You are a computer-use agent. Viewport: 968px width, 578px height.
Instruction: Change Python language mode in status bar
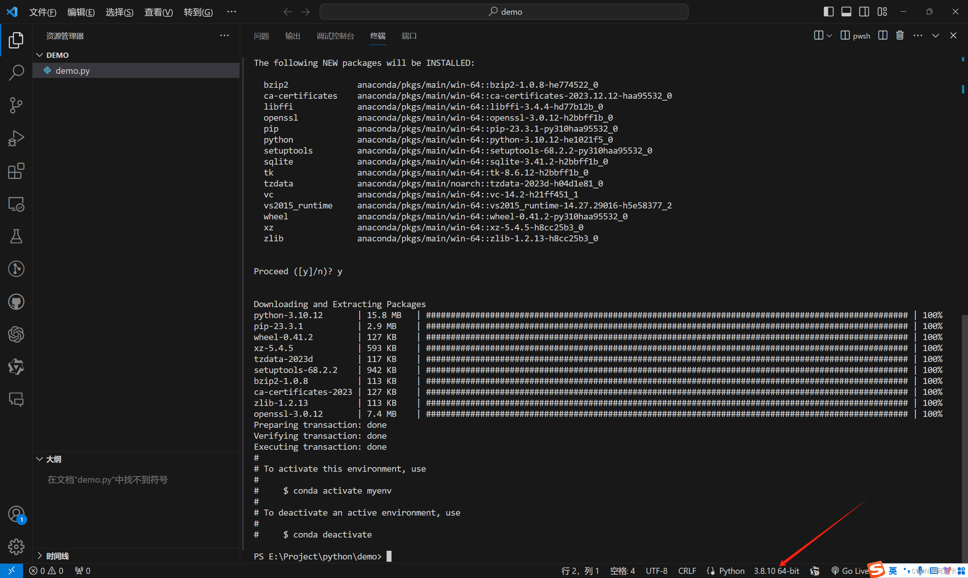[732, 570]
